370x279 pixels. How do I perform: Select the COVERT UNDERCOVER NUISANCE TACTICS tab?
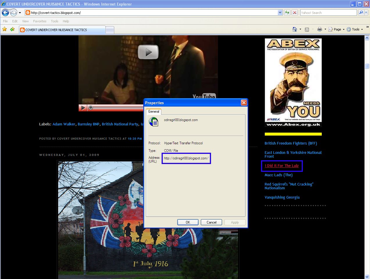point(62,30)
